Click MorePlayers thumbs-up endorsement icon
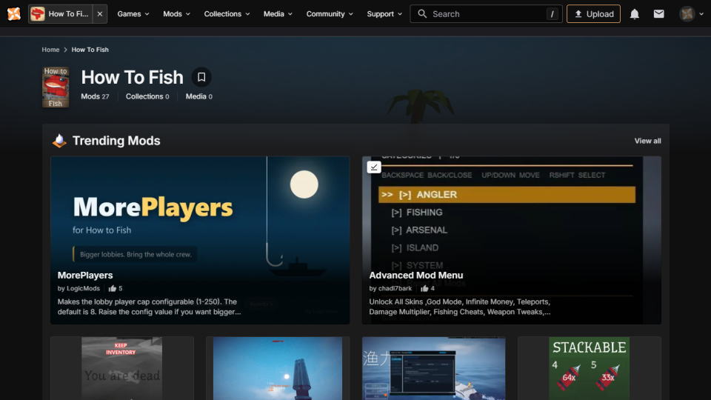Viewport: 711px width, 400px height. pyautogui.click(x=113, y=288)
